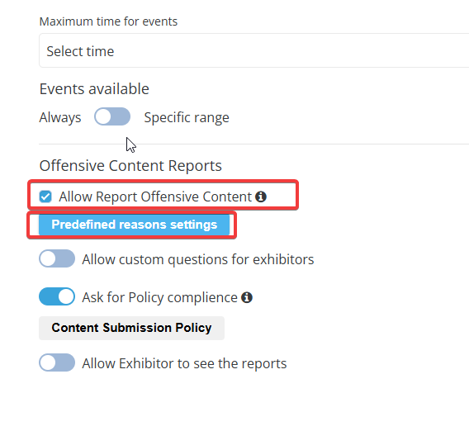The height and width of the screenshot is (431, 469).
Task: Check the Allow Report Offensive Content checkbox
Action: (x=45, y=197)
